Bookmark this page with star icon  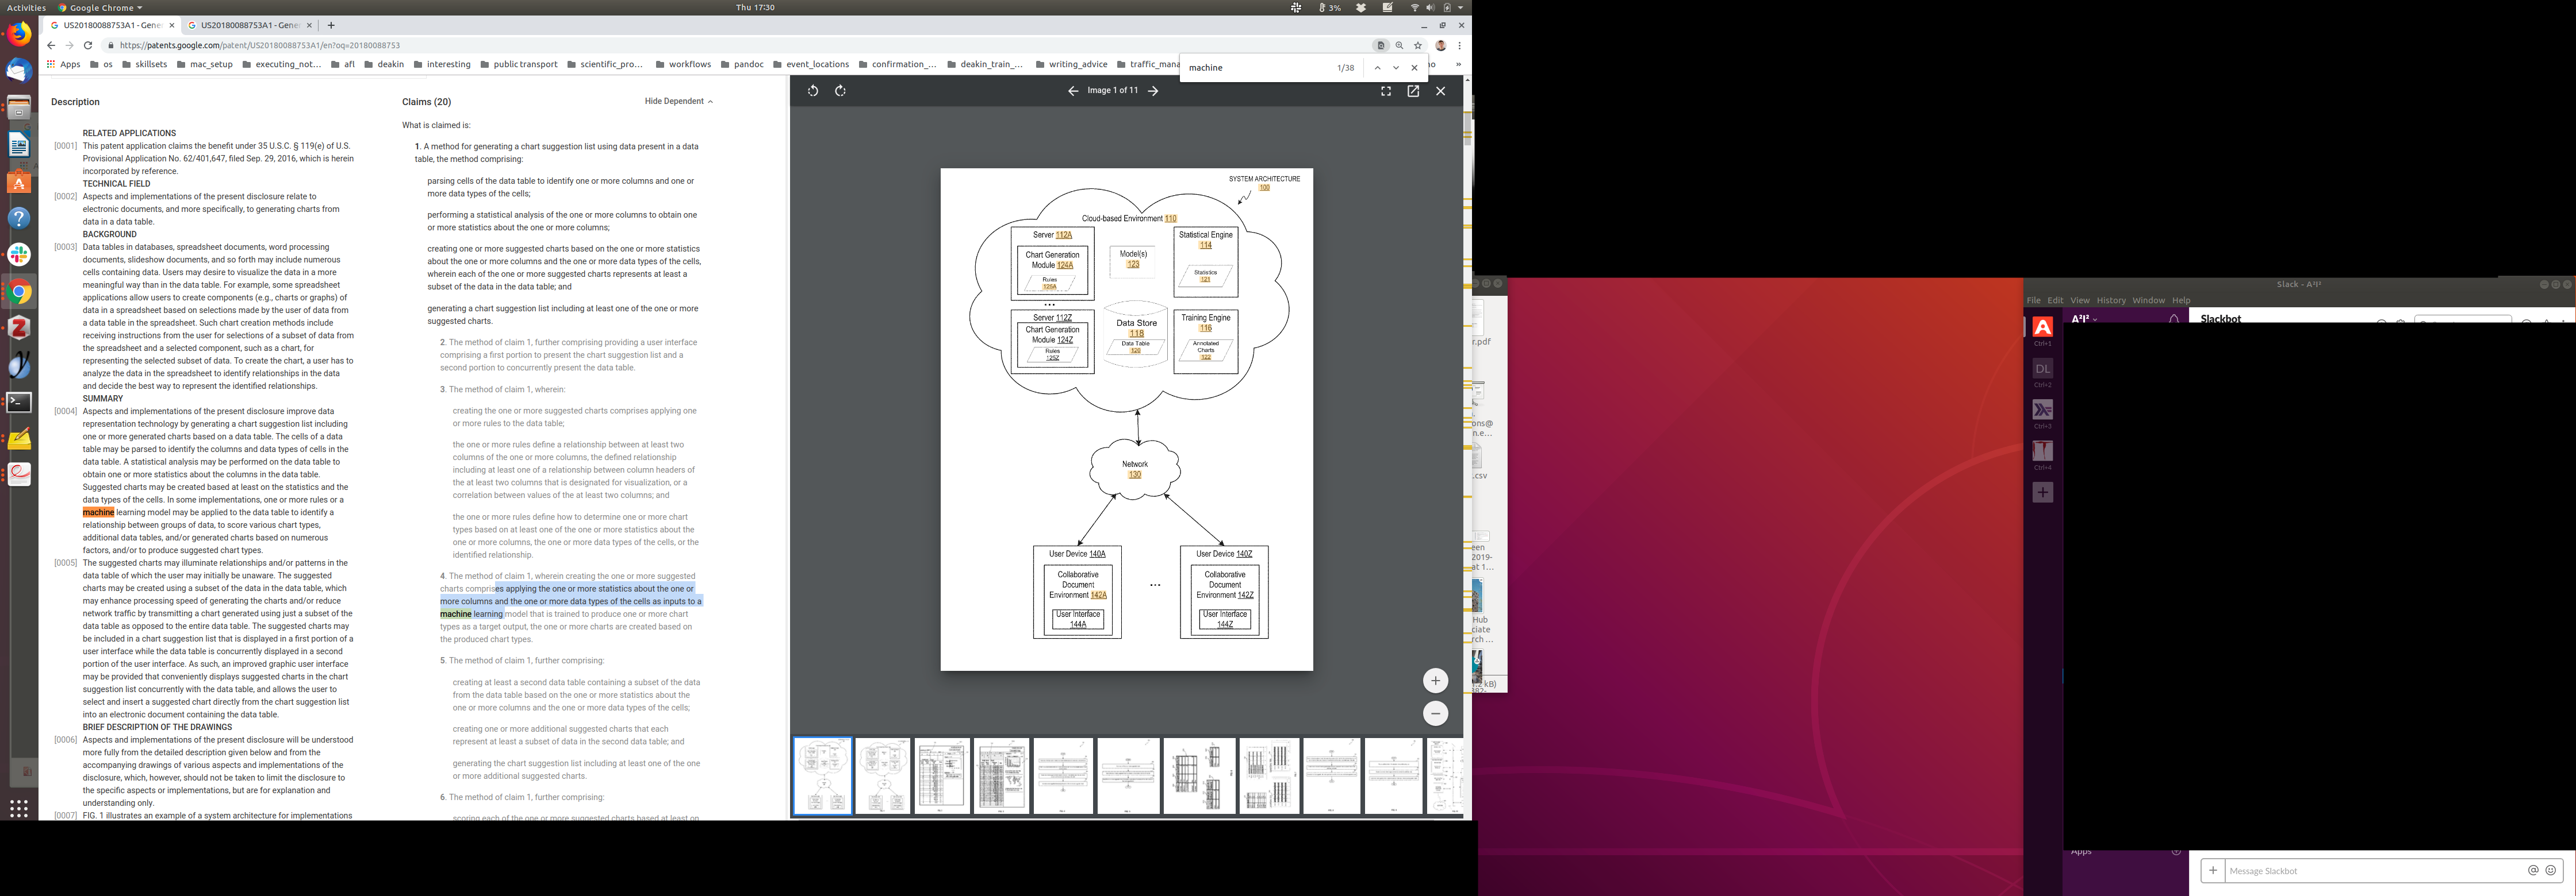1418,45
